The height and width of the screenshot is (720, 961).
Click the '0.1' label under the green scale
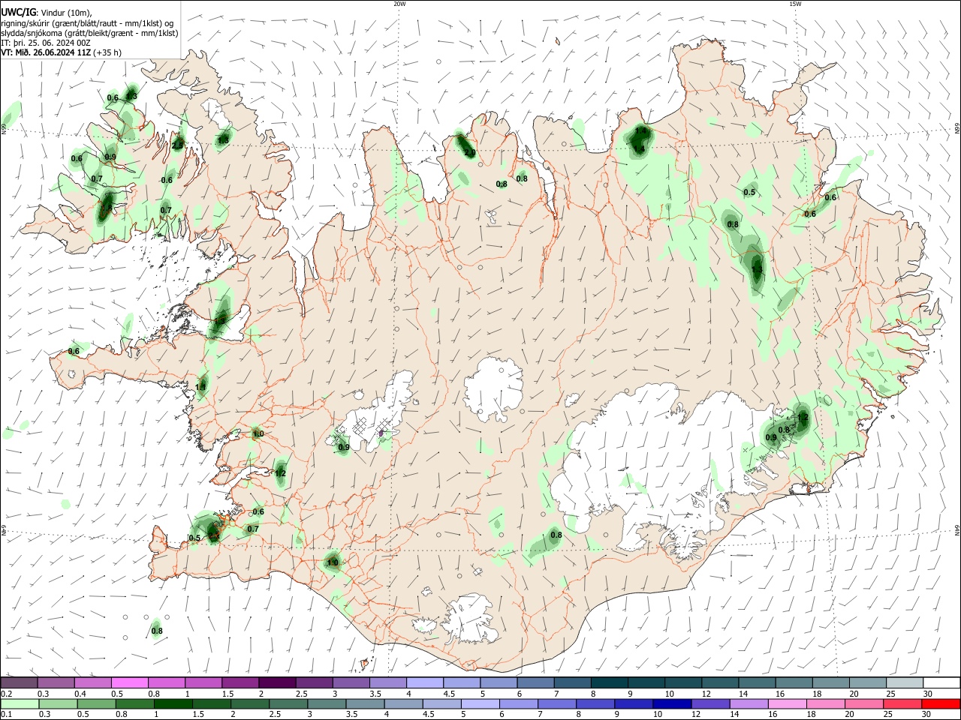tap(6, 715)
